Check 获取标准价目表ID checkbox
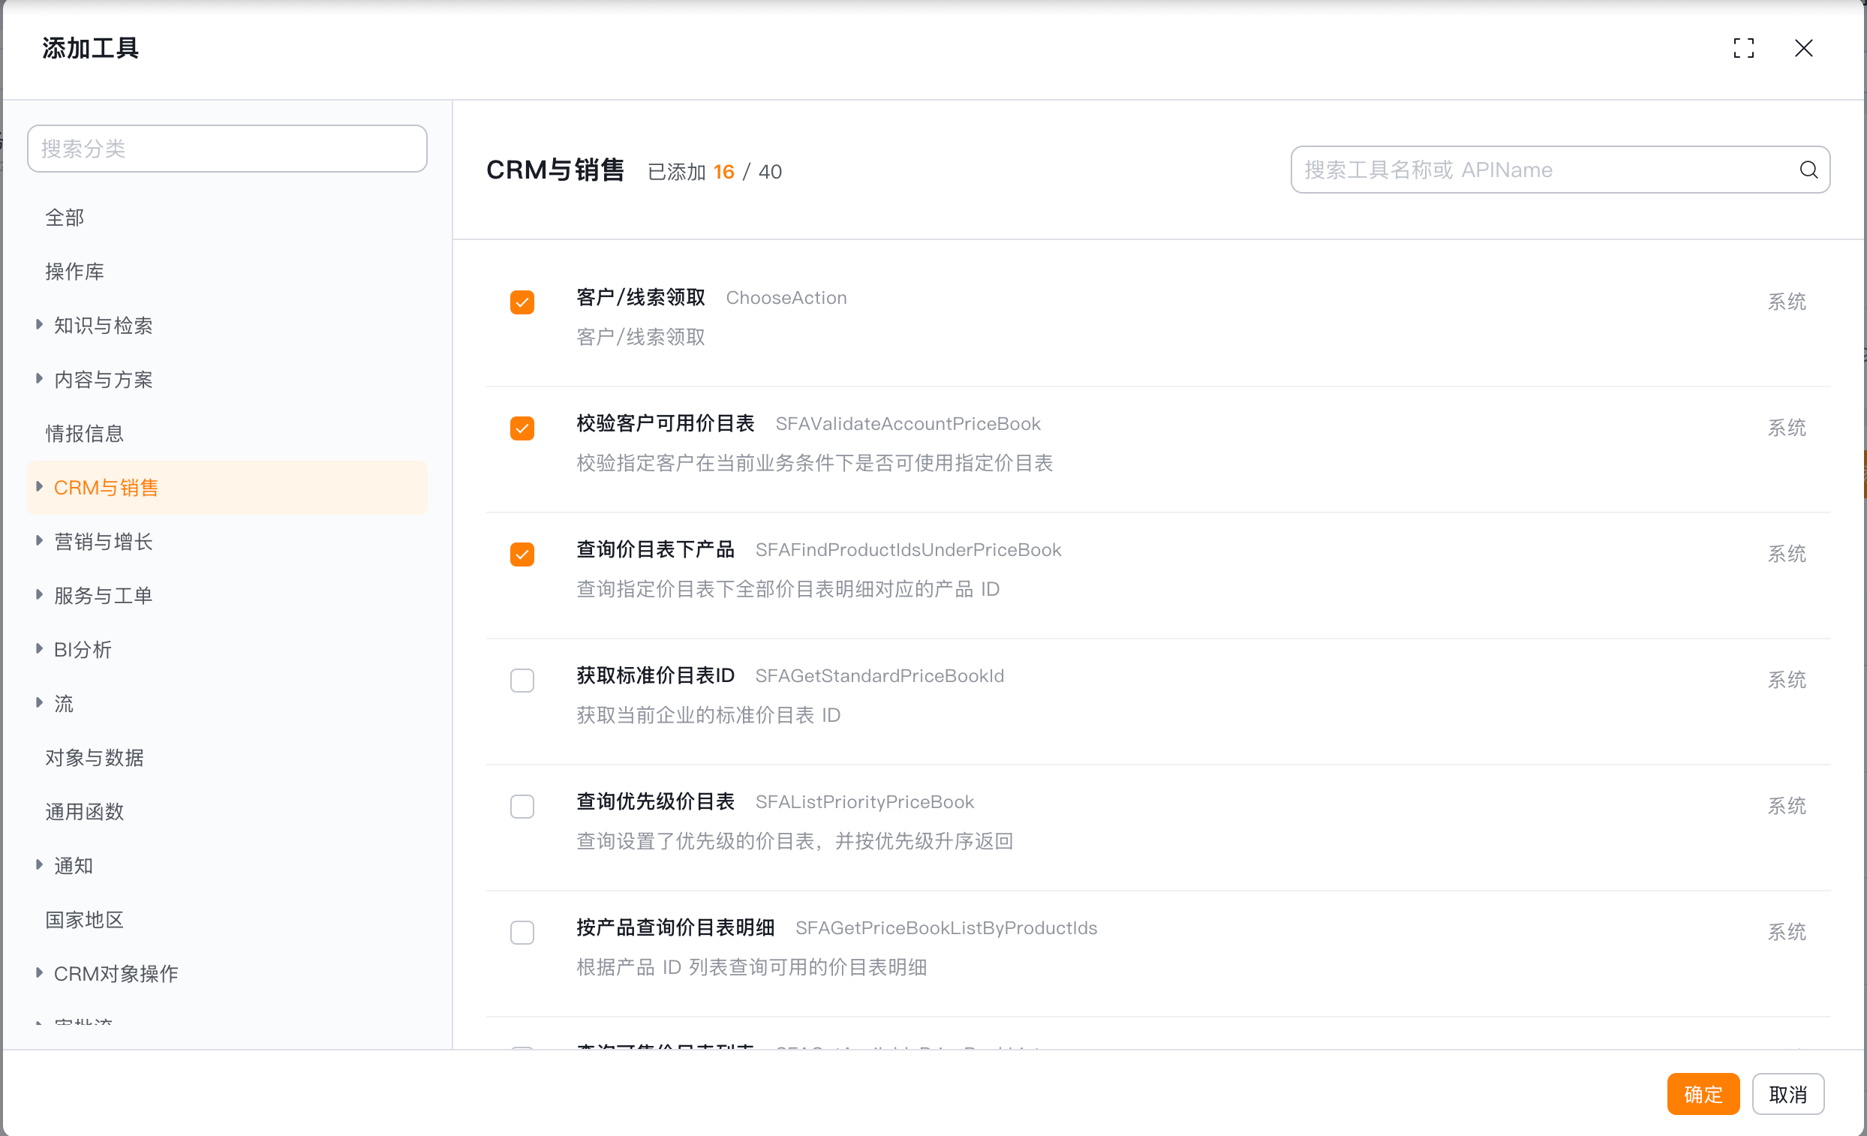The height and width of the screenshot is (1136, 1867). (522, 681)
